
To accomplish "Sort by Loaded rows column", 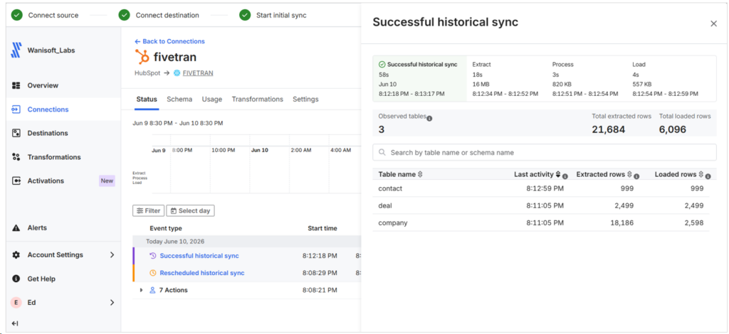I will 678,174.
